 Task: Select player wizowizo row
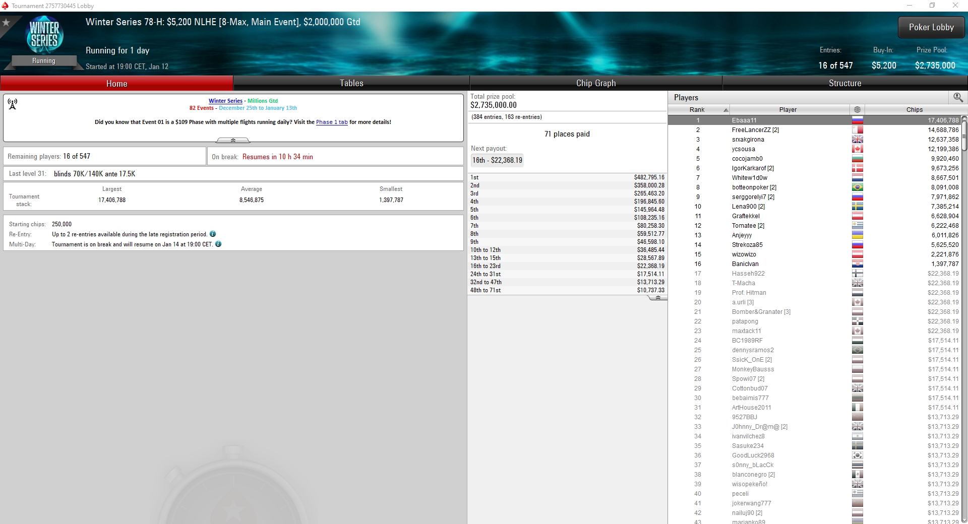[x=815, y=254]
